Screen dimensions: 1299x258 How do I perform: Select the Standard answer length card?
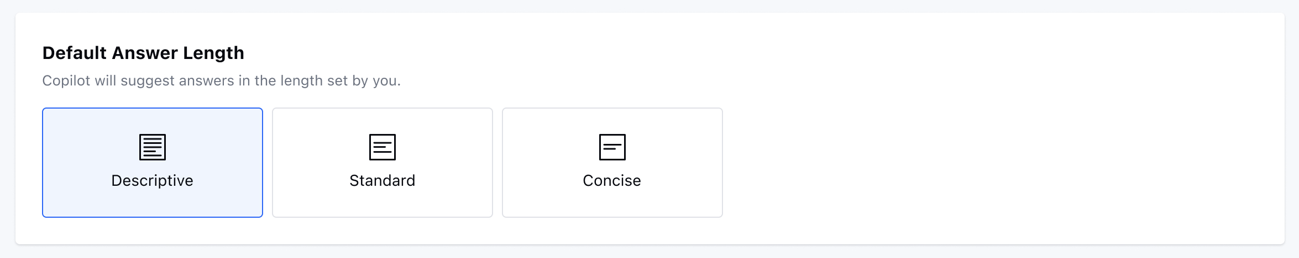point(383,163)
